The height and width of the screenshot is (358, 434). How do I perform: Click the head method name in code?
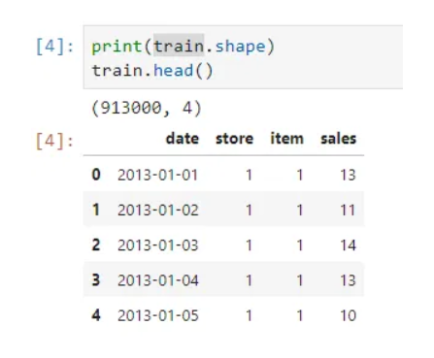point(174,71)
